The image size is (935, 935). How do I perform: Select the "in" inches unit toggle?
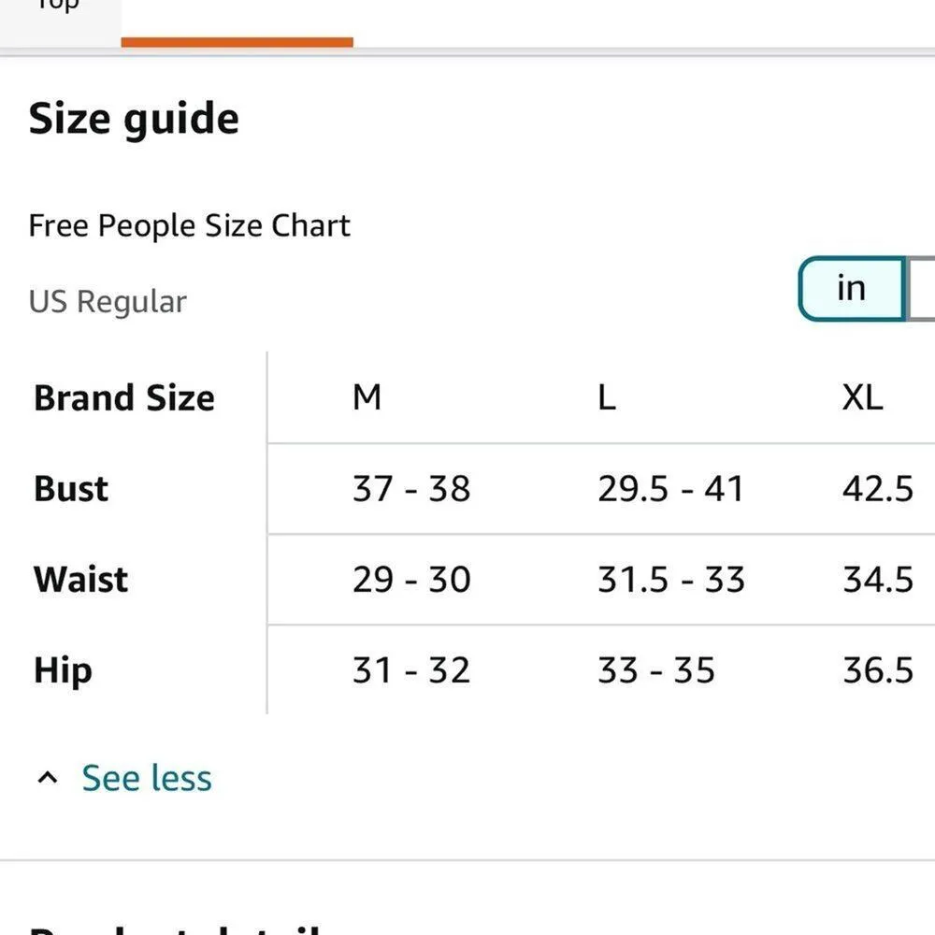(x=851, y=289)
